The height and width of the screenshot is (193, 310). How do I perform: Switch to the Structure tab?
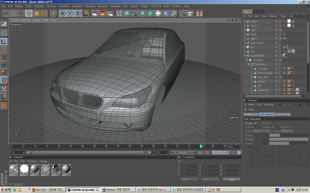pyautogui.click(x=258, y=12)
